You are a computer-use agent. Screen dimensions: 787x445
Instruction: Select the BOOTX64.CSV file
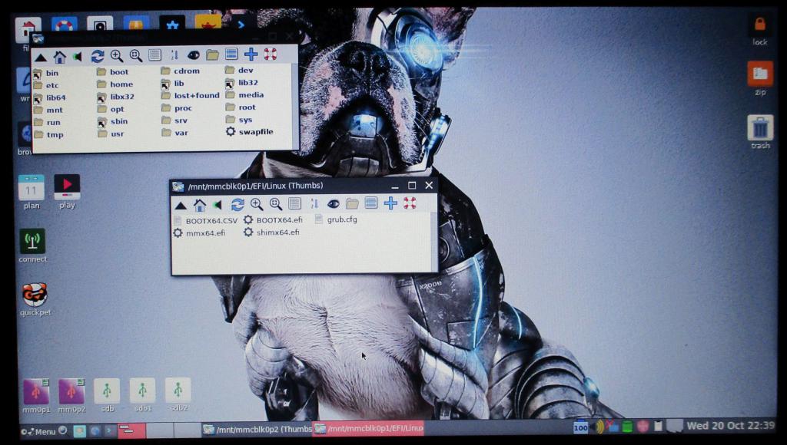(x=205, y=220)
